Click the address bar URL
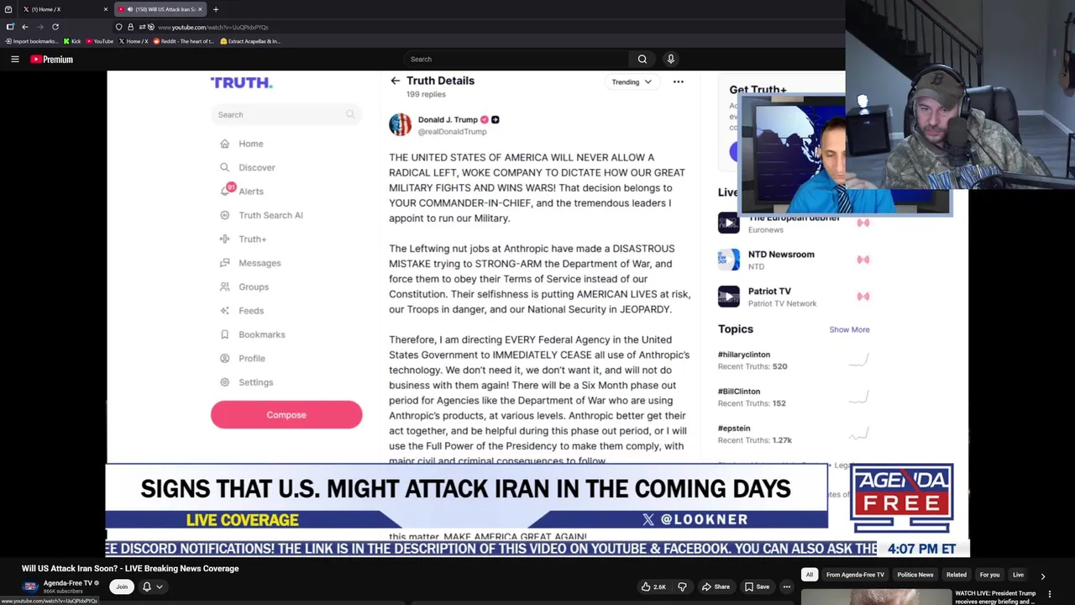 [213, 27]
